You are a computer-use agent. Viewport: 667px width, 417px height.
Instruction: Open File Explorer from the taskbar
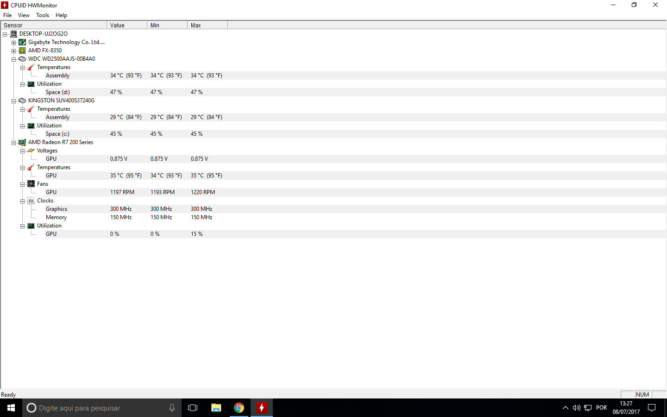[x=216, y=408]
